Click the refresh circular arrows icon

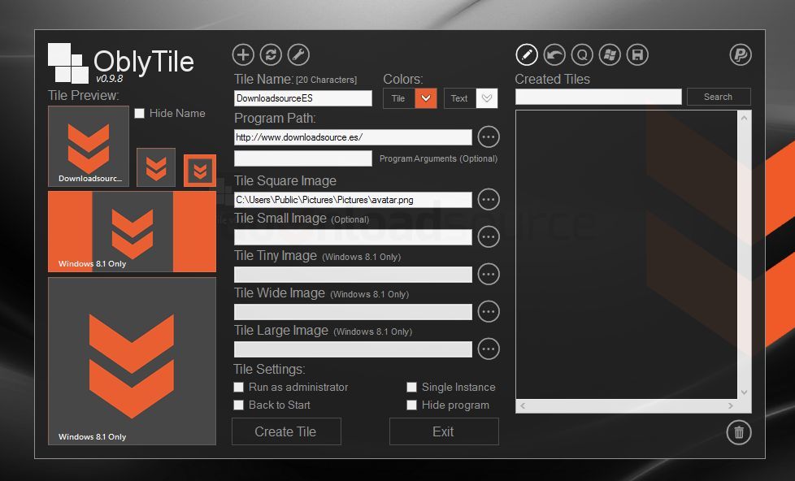(x=271, y=54)
